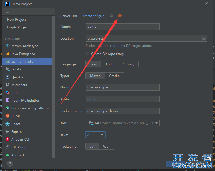The image size is (215, 171).
Task: Select Angular CLI generator label
Action: [20, 140]
